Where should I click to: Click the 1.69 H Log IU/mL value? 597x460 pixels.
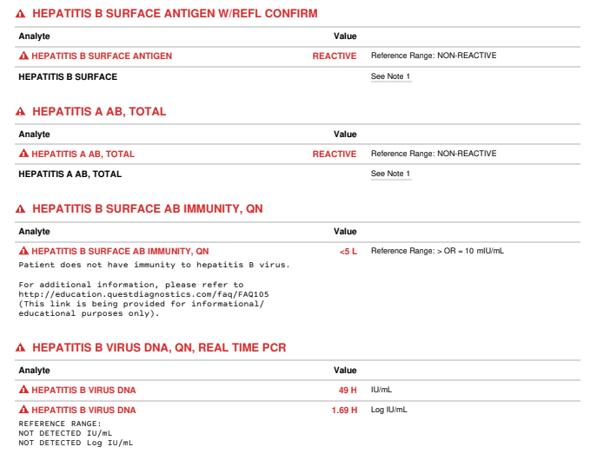coord(344,411)
